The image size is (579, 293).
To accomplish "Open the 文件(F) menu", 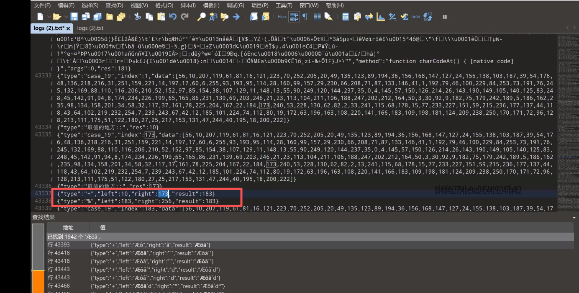I will tap(42, 5).
